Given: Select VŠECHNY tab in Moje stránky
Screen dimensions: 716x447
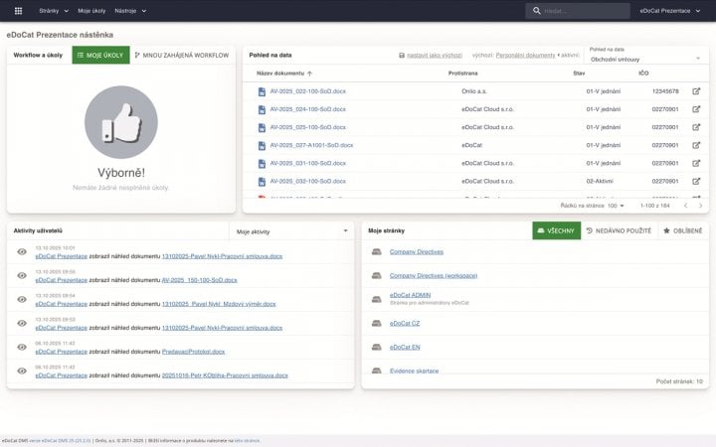Looking at the screenshot, I should 556,230.
